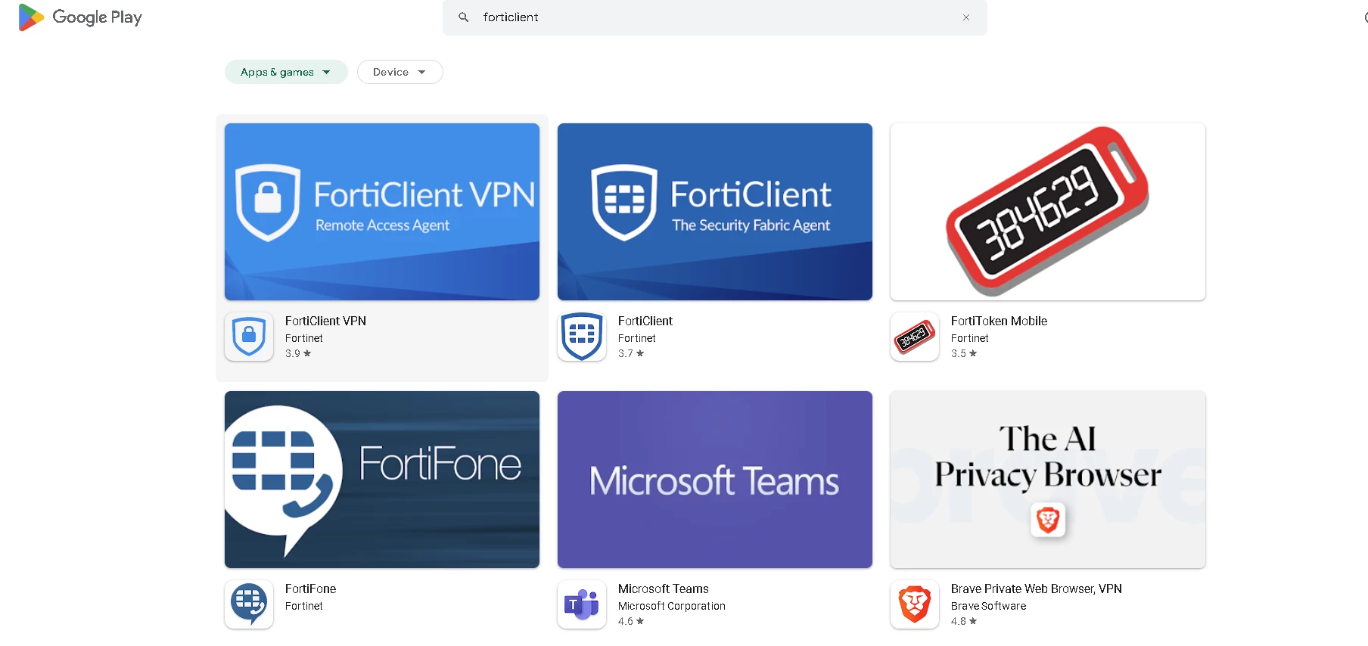This screenshot has height=646, width=1368.
Task: Click Brave lion small app icon
Action: coord(915,604)
